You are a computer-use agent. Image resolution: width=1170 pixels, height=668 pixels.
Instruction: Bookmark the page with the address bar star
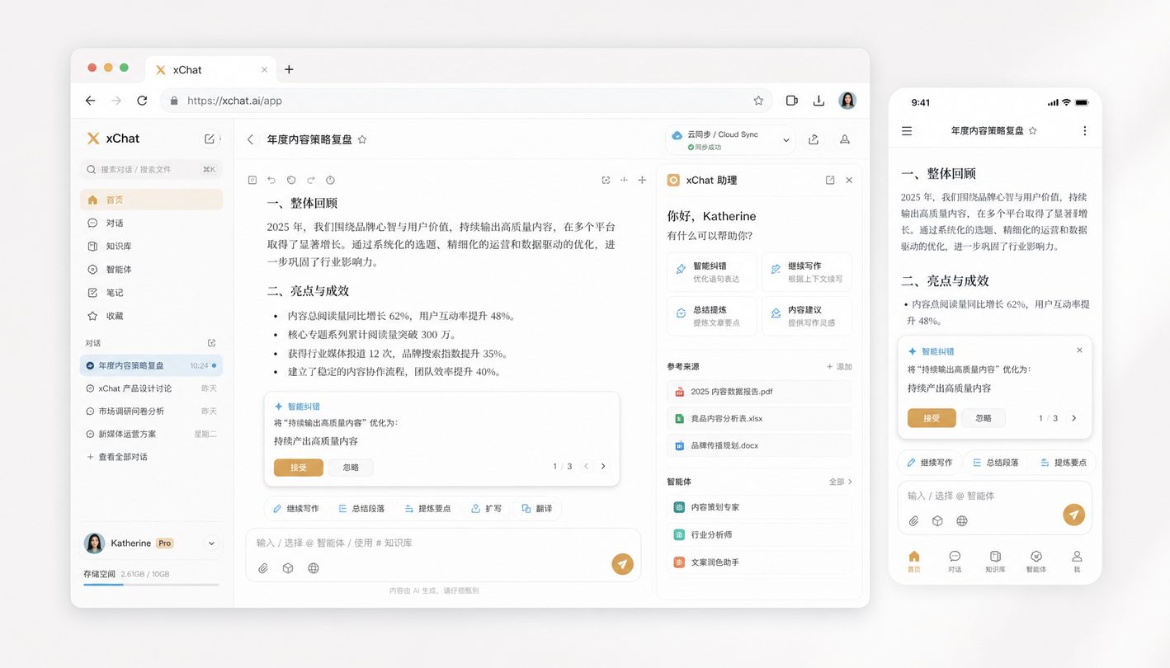(758, 101)
